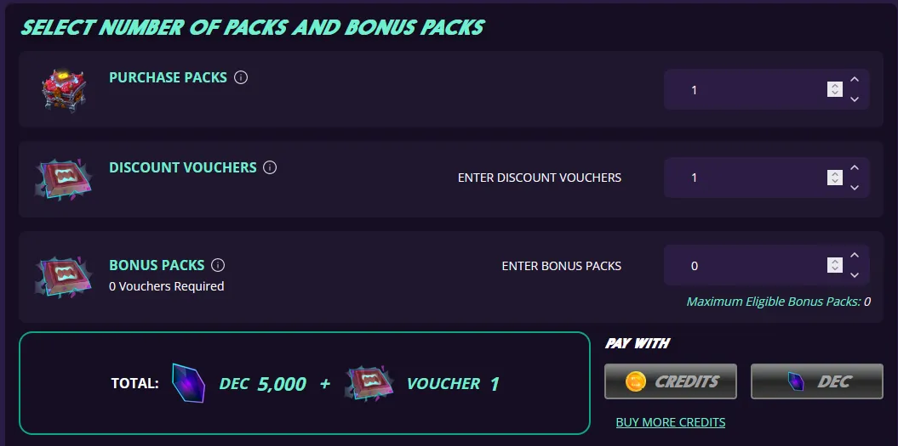Decrease bonus packs with down chevron
Screen dimensions: 898x446
[x=855, y=275]
